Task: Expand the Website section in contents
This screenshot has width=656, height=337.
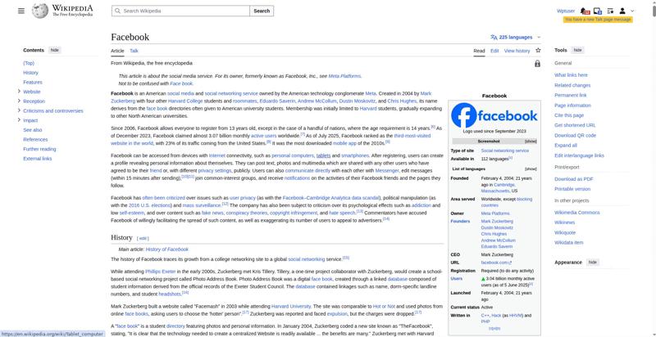Action: point(18,92)
